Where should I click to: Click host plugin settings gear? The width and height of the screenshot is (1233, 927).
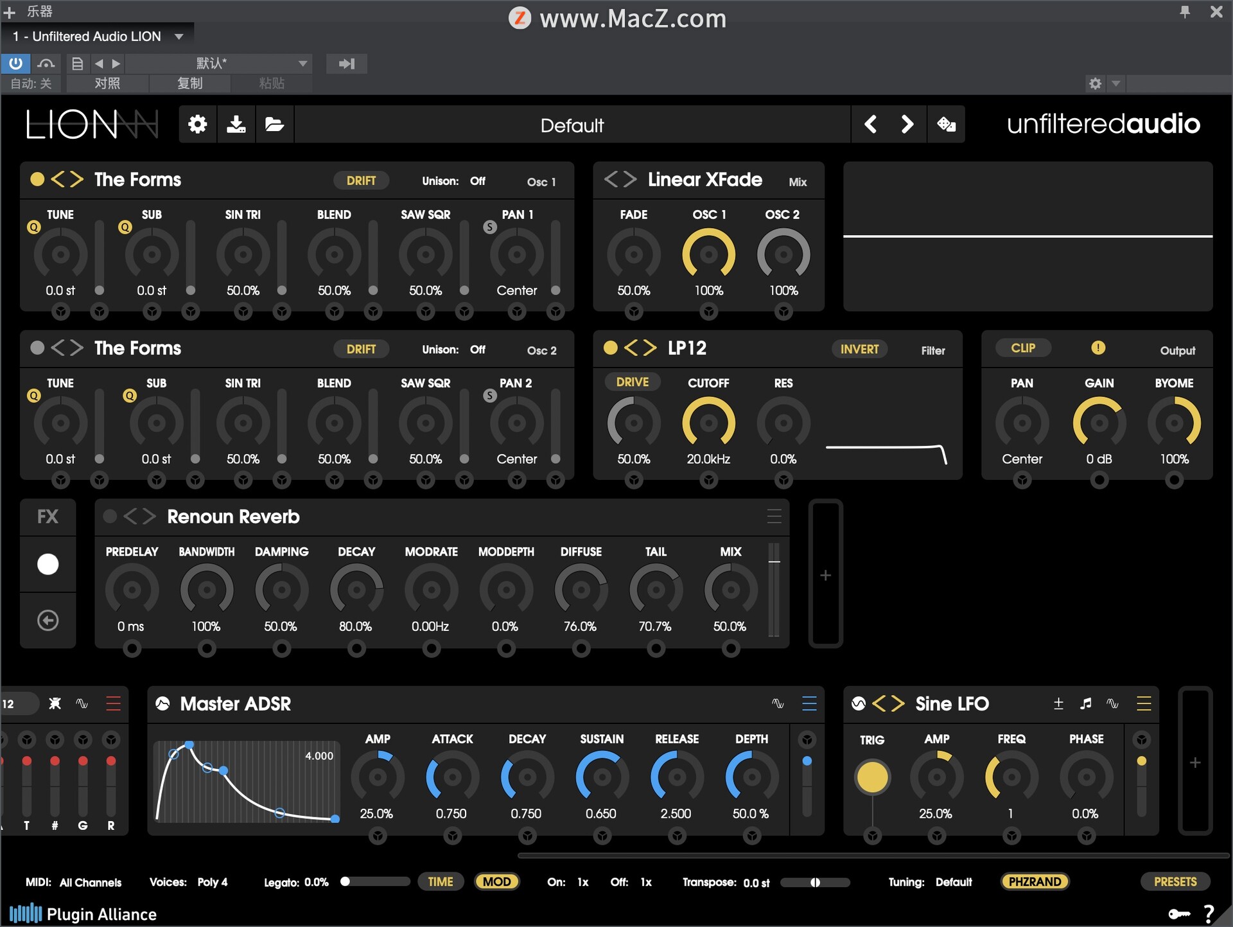[x=1095, y=84]
